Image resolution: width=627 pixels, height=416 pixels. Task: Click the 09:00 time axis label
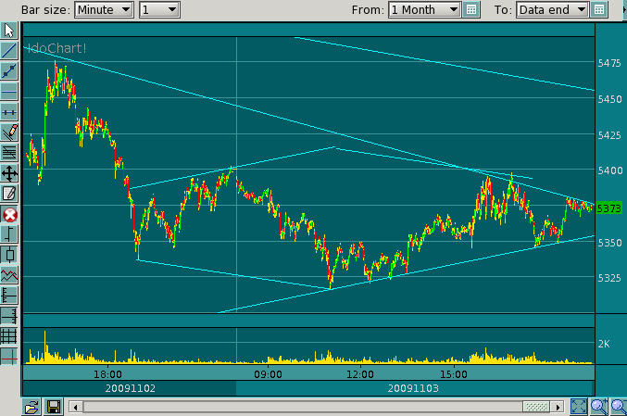tap(268, 374)
